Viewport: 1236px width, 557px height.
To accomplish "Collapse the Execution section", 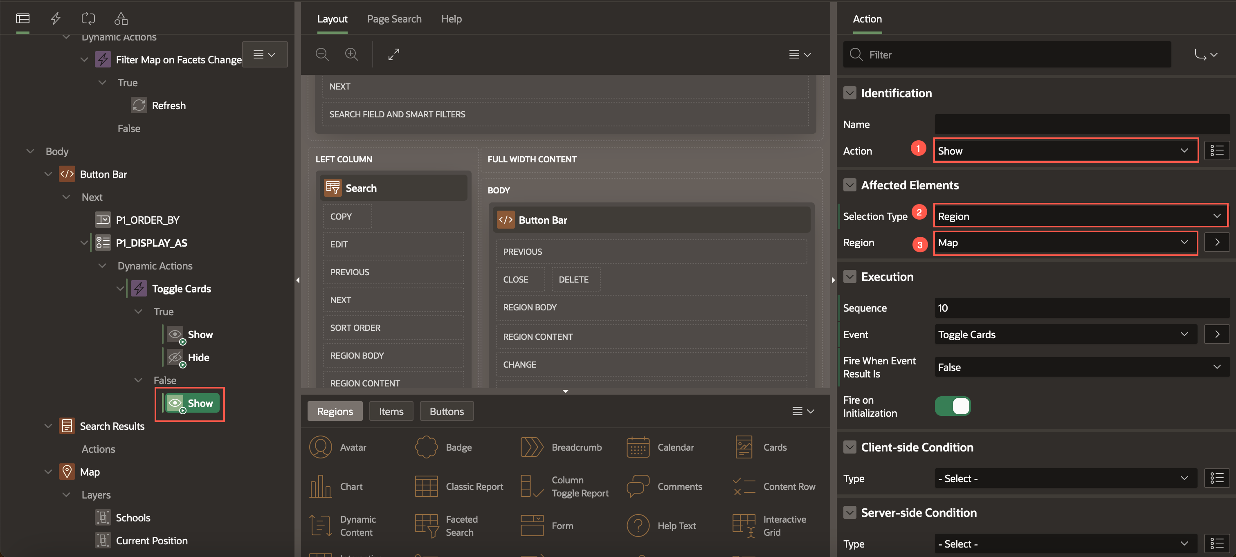I will point(849,277).
